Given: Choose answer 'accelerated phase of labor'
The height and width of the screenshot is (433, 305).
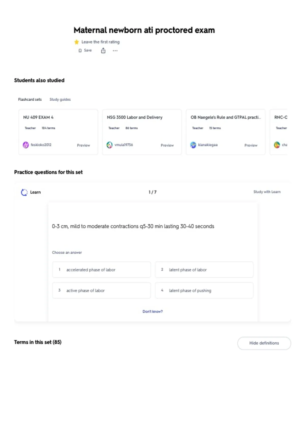Looking at the screenshot, I should pos(102,270).
